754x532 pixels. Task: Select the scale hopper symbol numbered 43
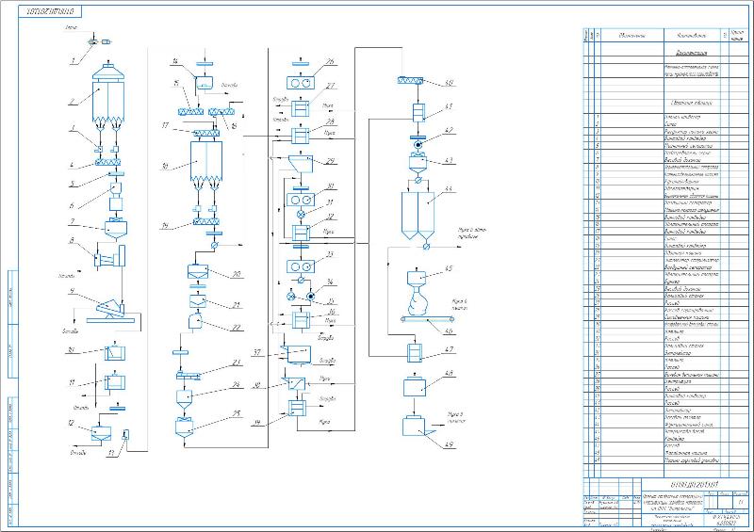[x=418, y=164]
